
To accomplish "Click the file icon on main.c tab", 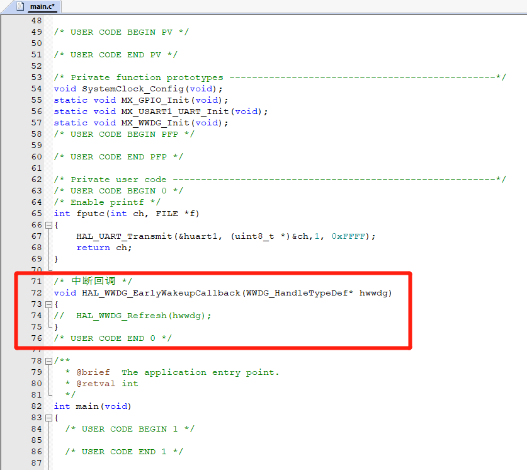I will (20, 6).
